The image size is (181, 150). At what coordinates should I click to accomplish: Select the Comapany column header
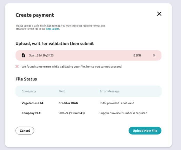tap(29, 91)
